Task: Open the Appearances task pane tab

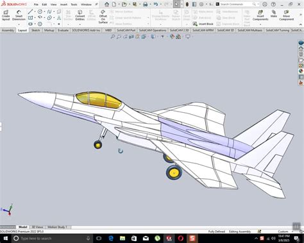Action: 301,71
